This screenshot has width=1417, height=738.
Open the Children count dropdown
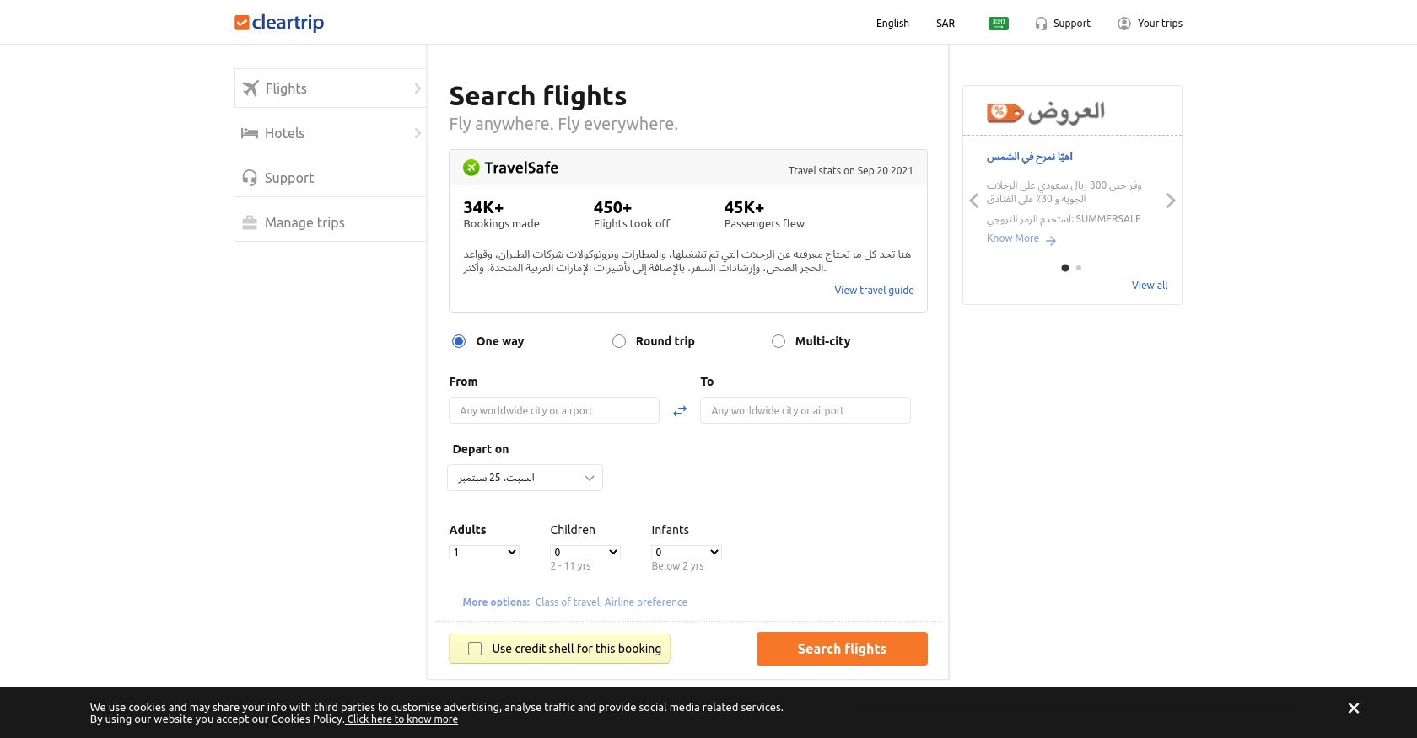(x=585, y=553)
